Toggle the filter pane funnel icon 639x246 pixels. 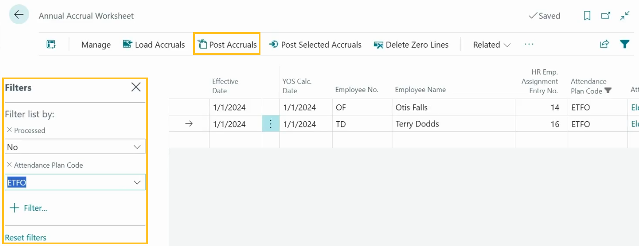click(624, 44)
